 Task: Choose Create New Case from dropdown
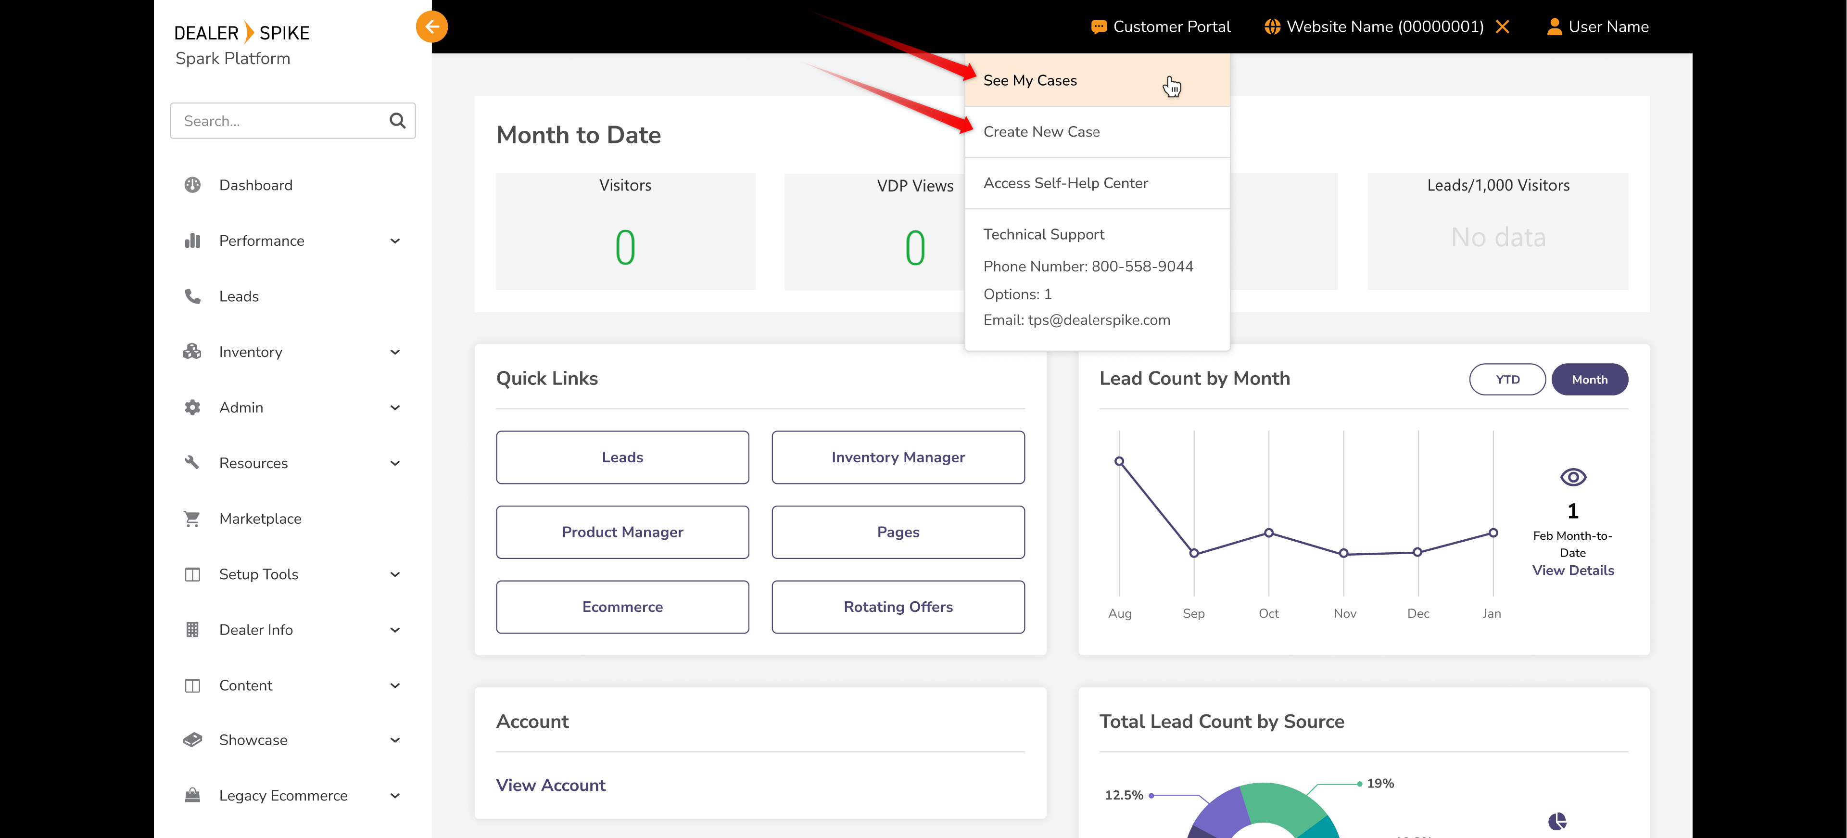(1041, 132)
